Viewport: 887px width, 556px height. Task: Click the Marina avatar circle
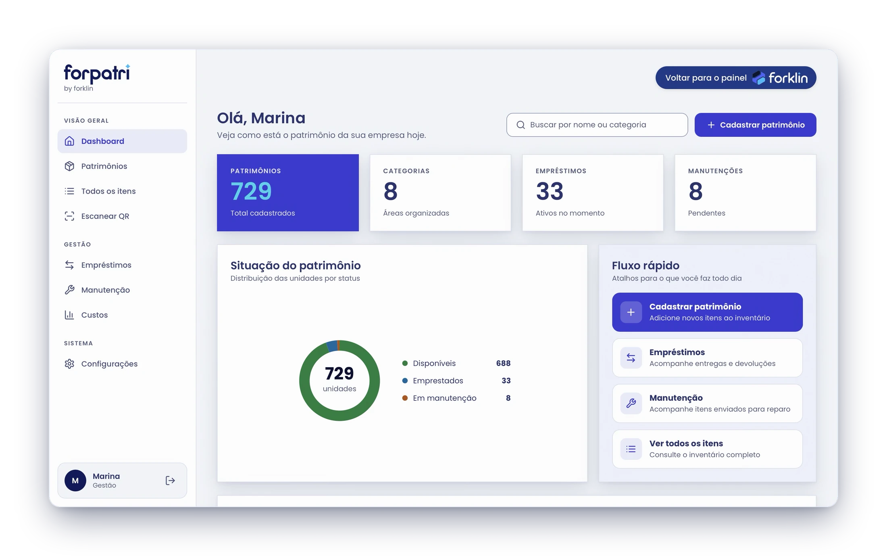pos(75,480)
